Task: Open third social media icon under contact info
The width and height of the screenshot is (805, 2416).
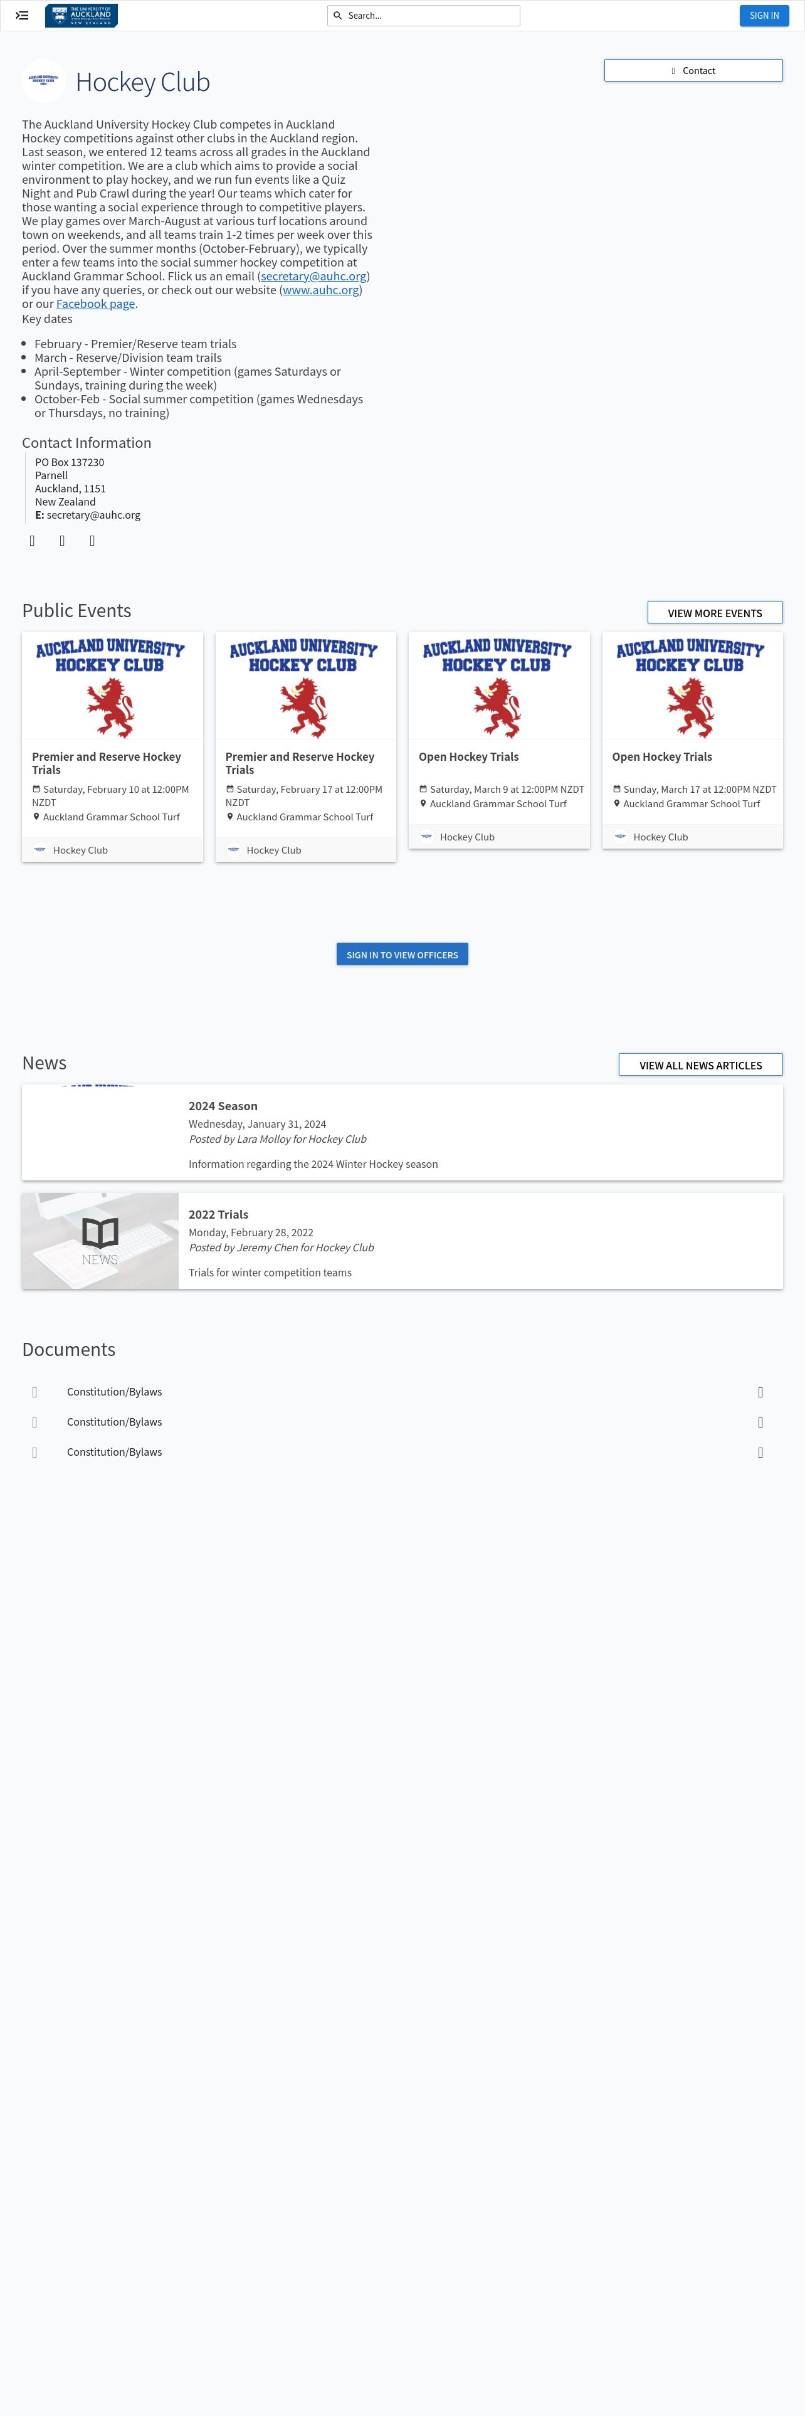Action: (x=92, y=541)
